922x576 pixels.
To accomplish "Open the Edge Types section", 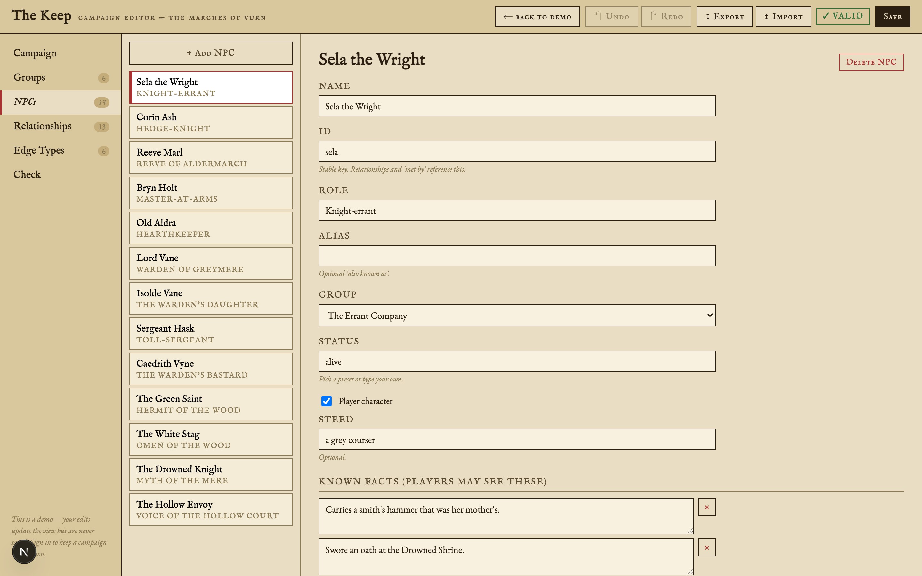I will click(61, 150).
